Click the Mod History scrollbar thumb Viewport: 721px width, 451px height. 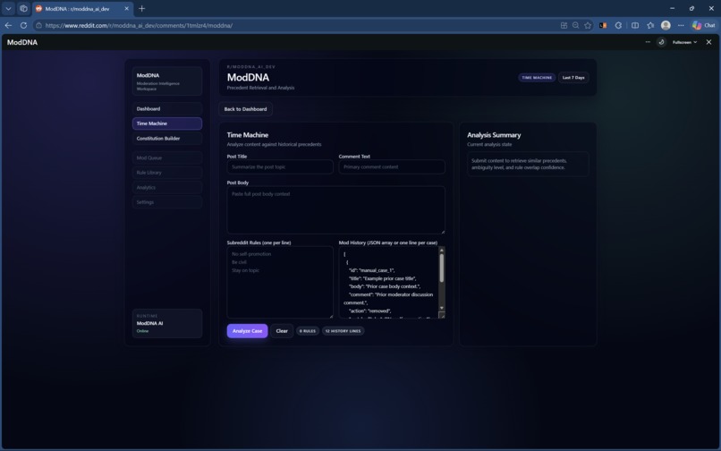click(x=441, y=268)
